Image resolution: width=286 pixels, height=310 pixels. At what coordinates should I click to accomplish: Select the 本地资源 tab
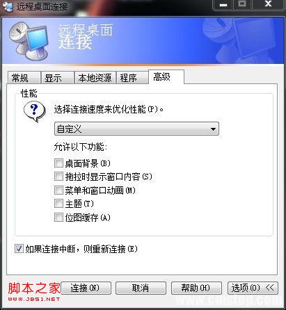(95, 78)
